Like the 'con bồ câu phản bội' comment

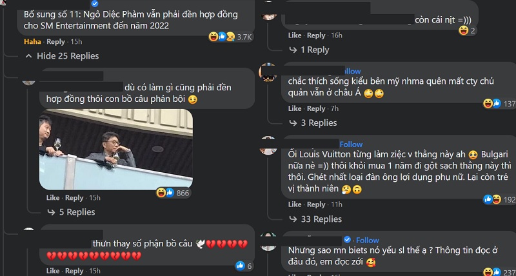tap(53, 198)
